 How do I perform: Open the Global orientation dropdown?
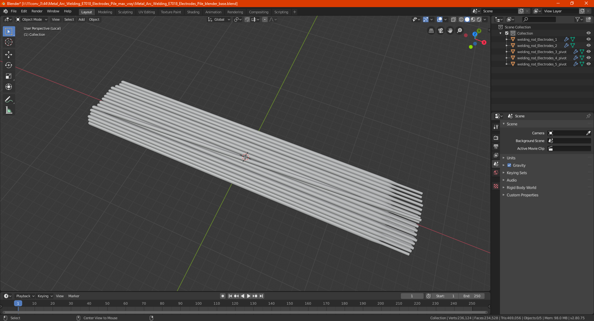pos(219,19)
